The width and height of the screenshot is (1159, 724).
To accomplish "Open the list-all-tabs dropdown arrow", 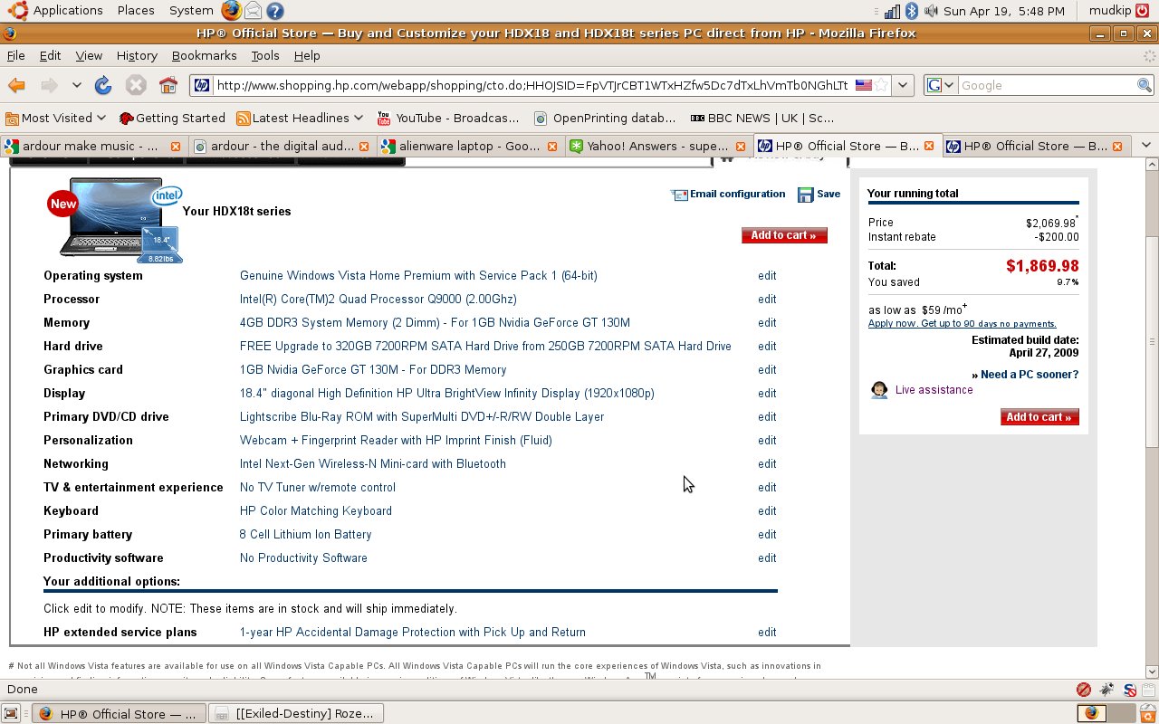I will click(x=1145, y=145).
